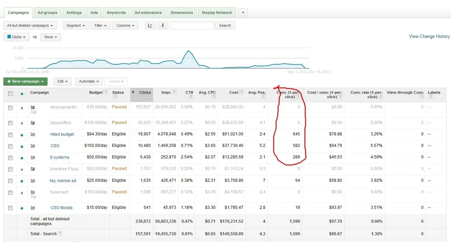Click search campaign type icon for CSO Mobile
Image resolution: width=451 pixels, height=242 pixels.
(33, 208)
